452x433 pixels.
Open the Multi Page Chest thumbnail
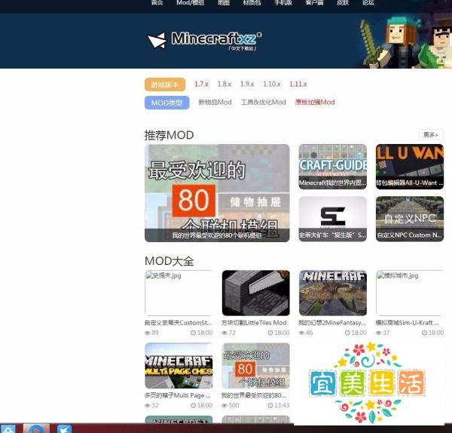coord(179,365)
